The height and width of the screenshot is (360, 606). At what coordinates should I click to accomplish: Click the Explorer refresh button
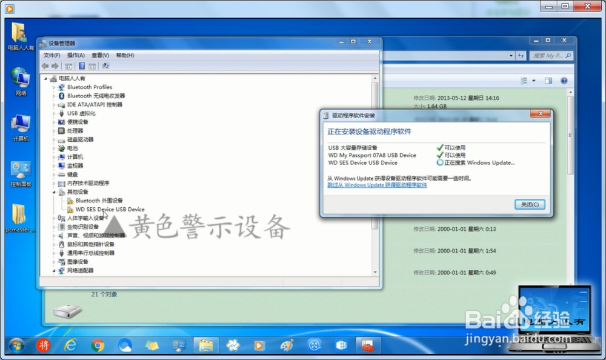tap(521, 56)
